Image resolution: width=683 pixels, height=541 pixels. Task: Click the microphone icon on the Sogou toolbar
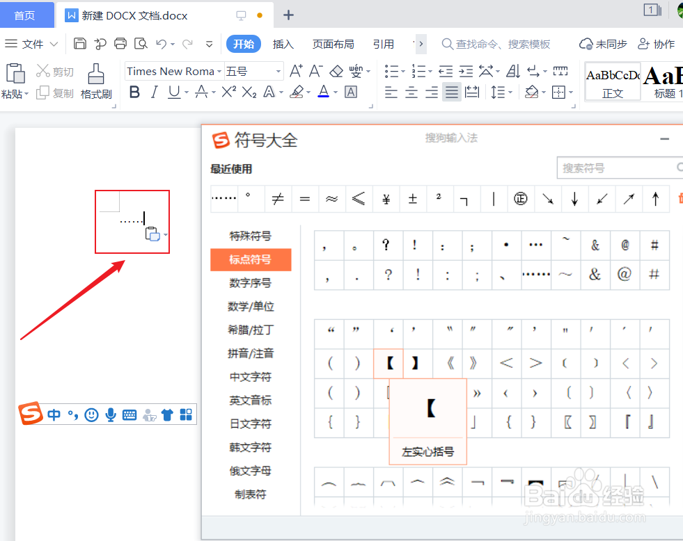point(111,414)
